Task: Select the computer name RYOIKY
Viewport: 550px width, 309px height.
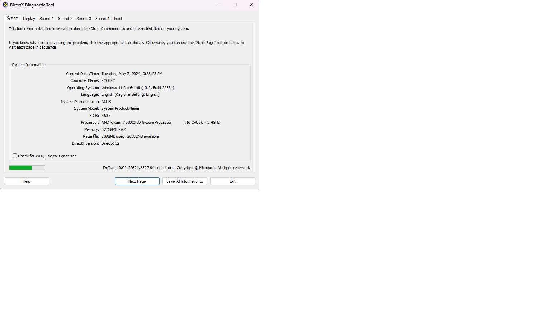Action: point(108,81)
